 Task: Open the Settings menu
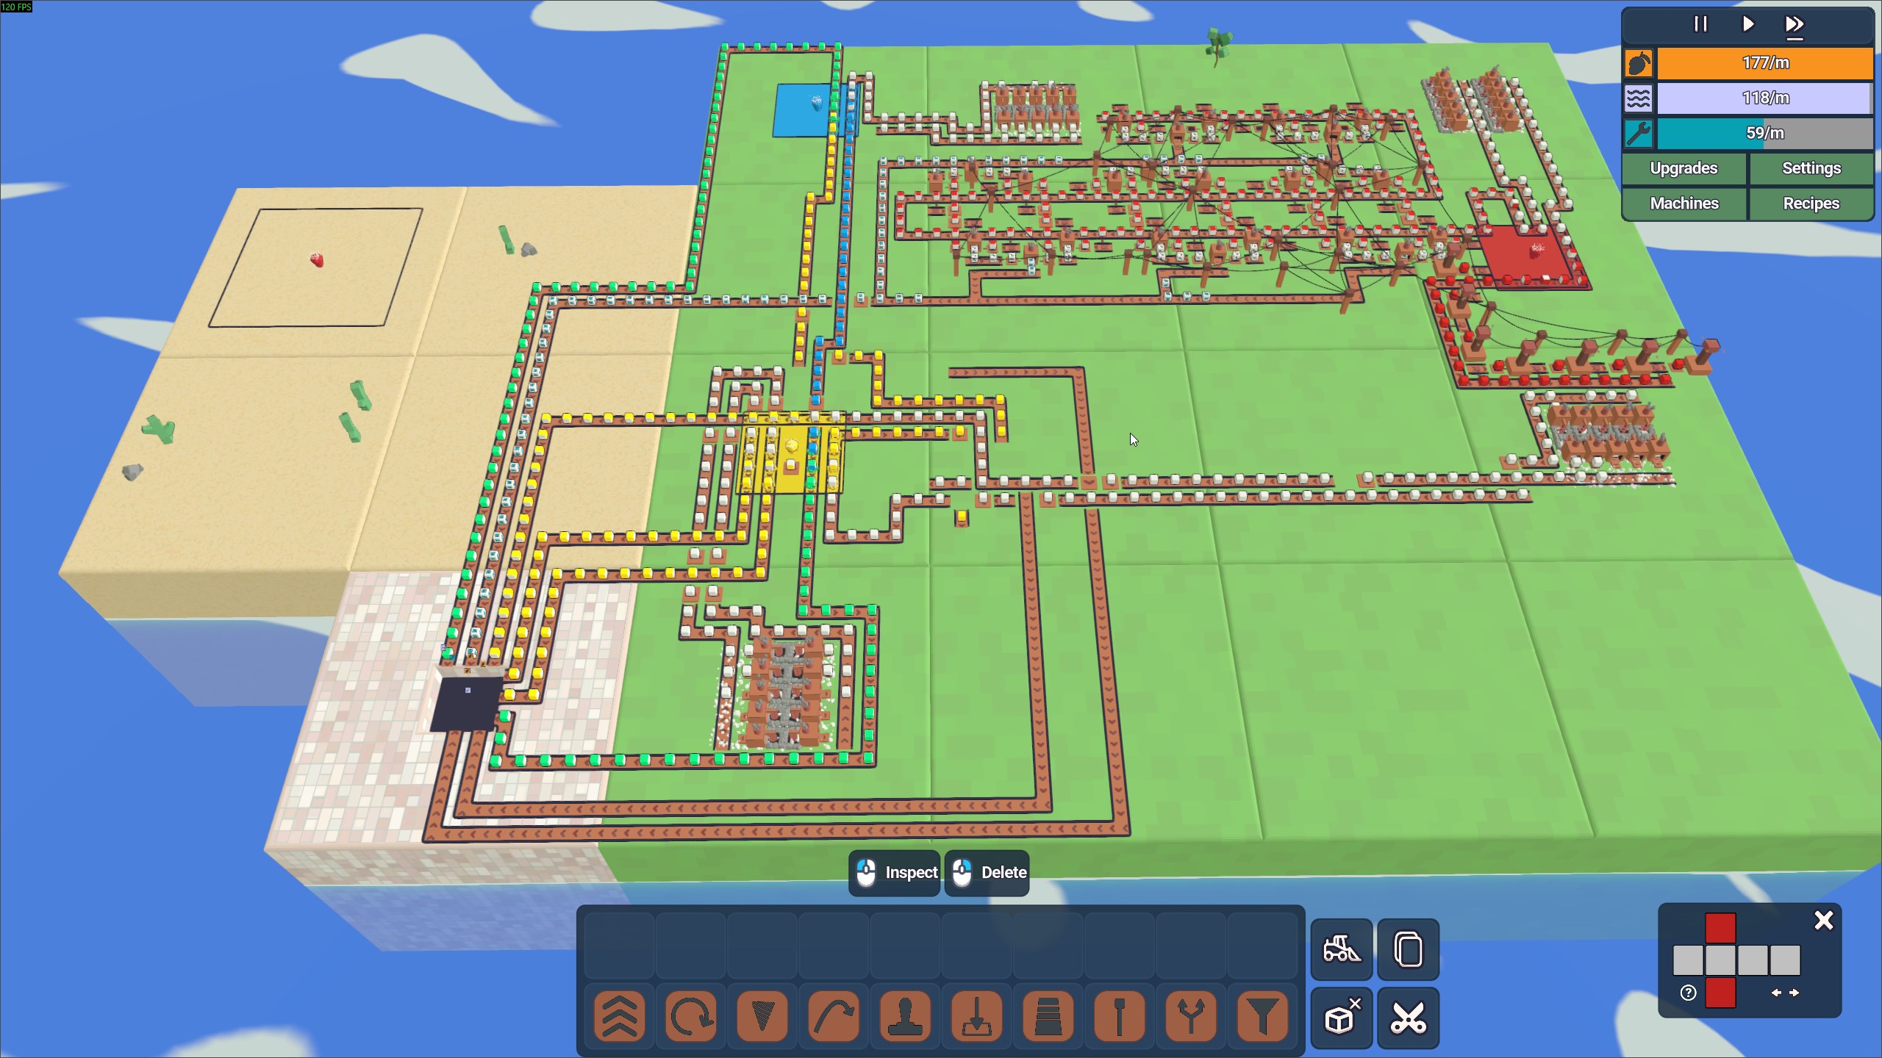pyautogui.click(x=1811, y=168)
